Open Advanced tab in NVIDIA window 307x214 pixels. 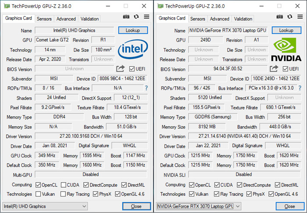click(x=220, y=19)
